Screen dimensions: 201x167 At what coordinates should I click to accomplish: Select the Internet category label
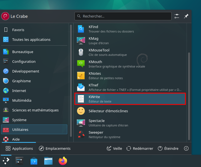(19, 91)
